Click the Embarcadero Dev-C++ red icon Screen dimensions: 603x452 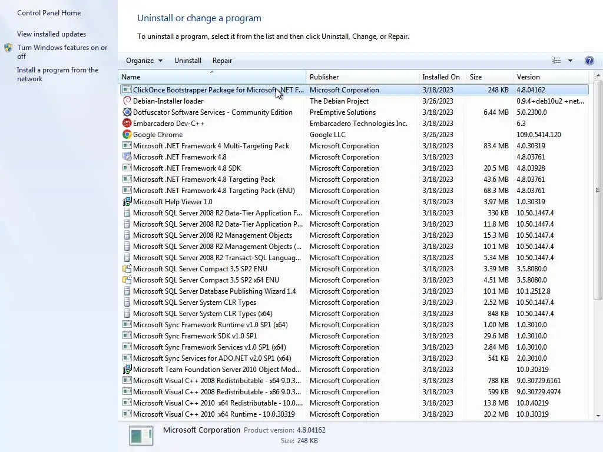click(x=127, y=124)
